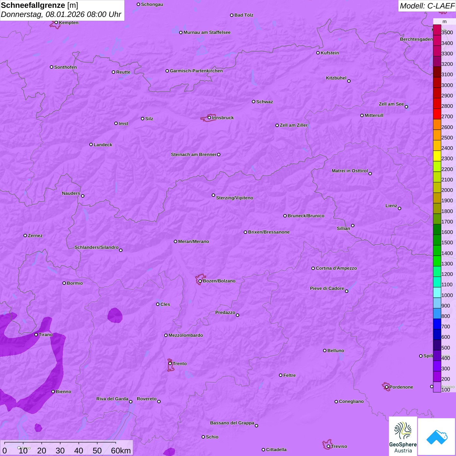Select the Bad Tölz marker dot
This screenshot has width=456, height=456.
[232, 15]
